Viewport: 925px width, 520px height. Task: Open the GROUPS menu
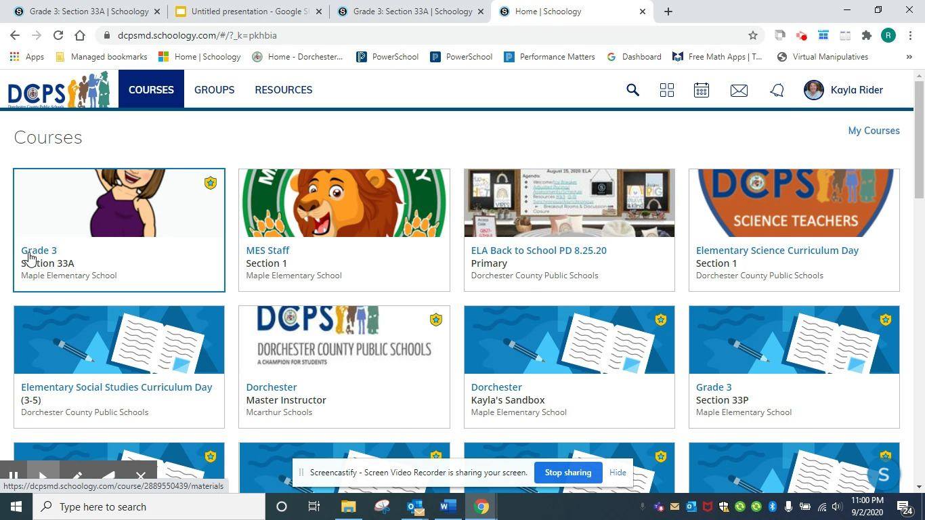pos(214,89)
